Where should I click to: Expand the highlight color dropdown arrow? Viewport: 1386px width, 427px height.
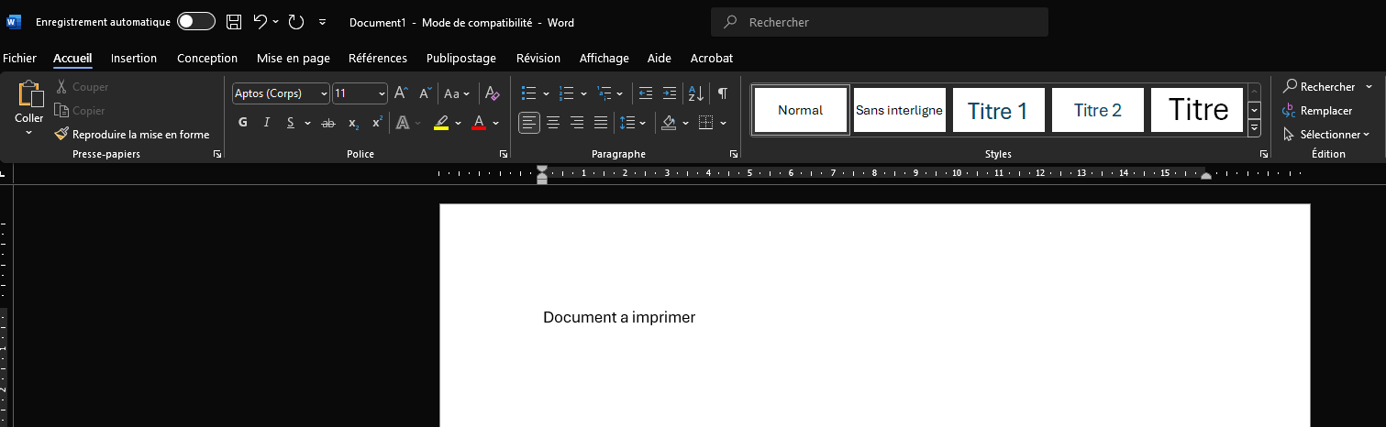point(457,123)
